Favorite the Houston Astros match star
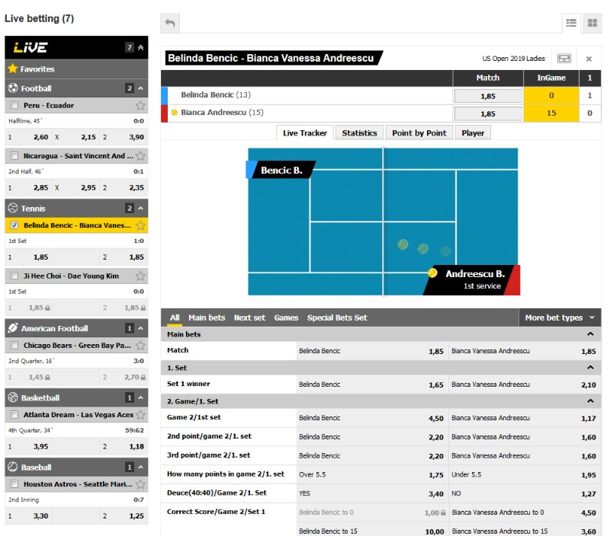Screen dimensions: 610x536 point(140,484)
